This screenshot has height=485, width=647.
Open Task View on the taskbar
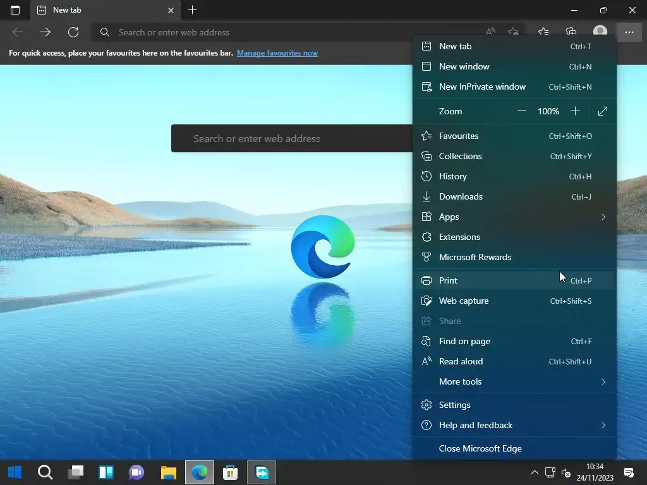76,472
